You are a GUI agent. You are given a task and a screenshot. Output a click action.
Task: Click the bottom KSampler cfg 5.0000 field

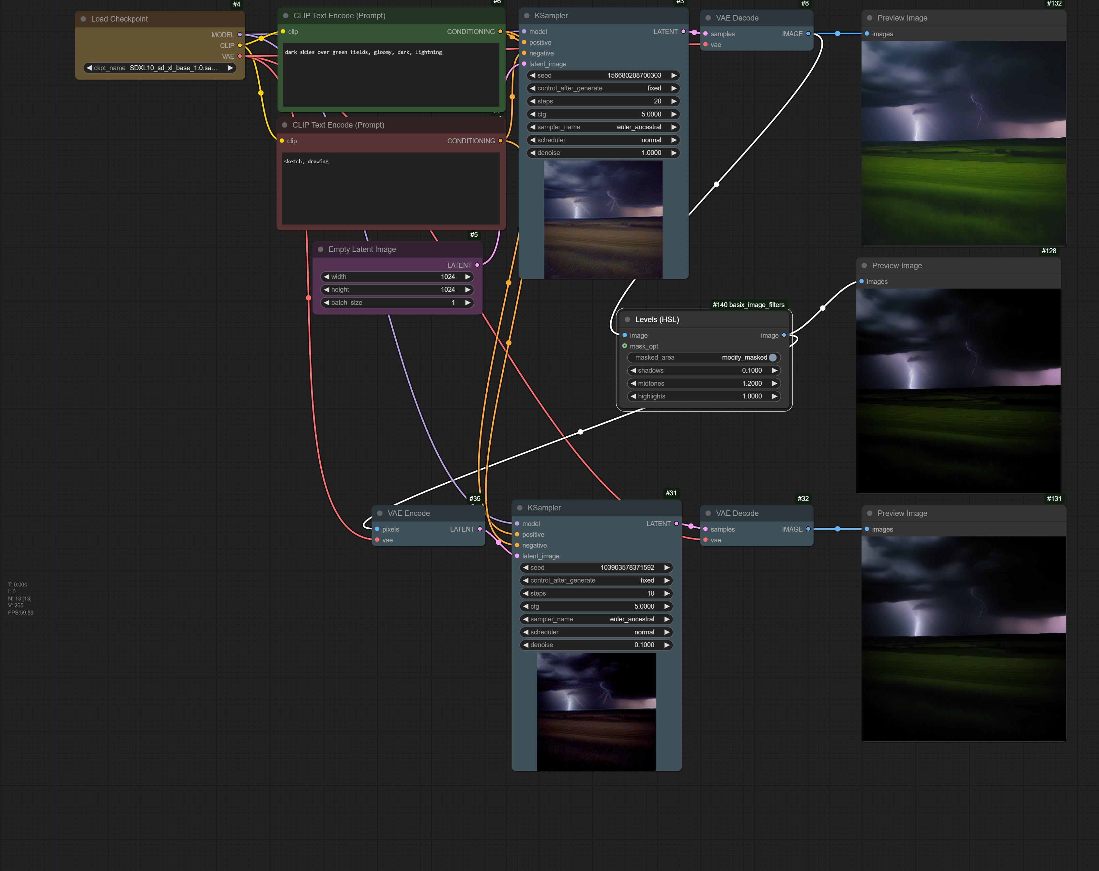pyautogui.click(x=596, y=606)
